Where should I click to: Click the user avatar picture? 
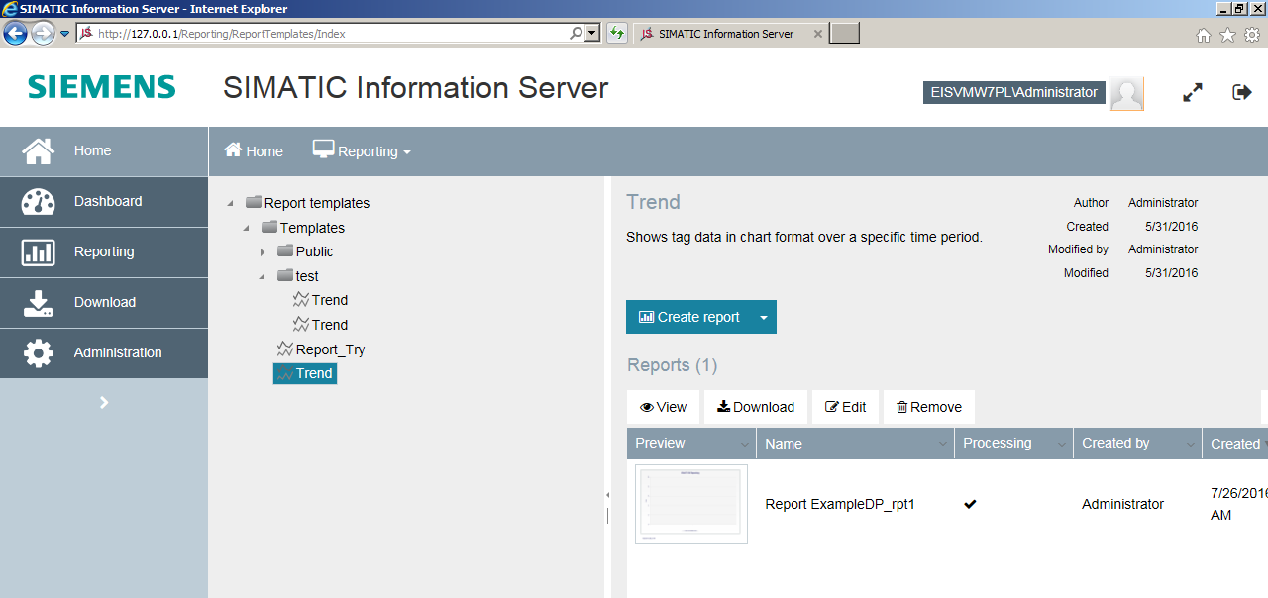[1127, 94]
